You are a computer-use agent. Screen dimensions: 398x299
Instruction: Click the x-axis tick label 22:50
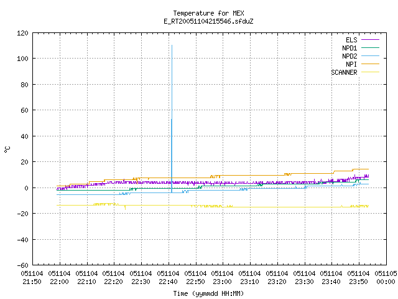[x=195, y=282]
